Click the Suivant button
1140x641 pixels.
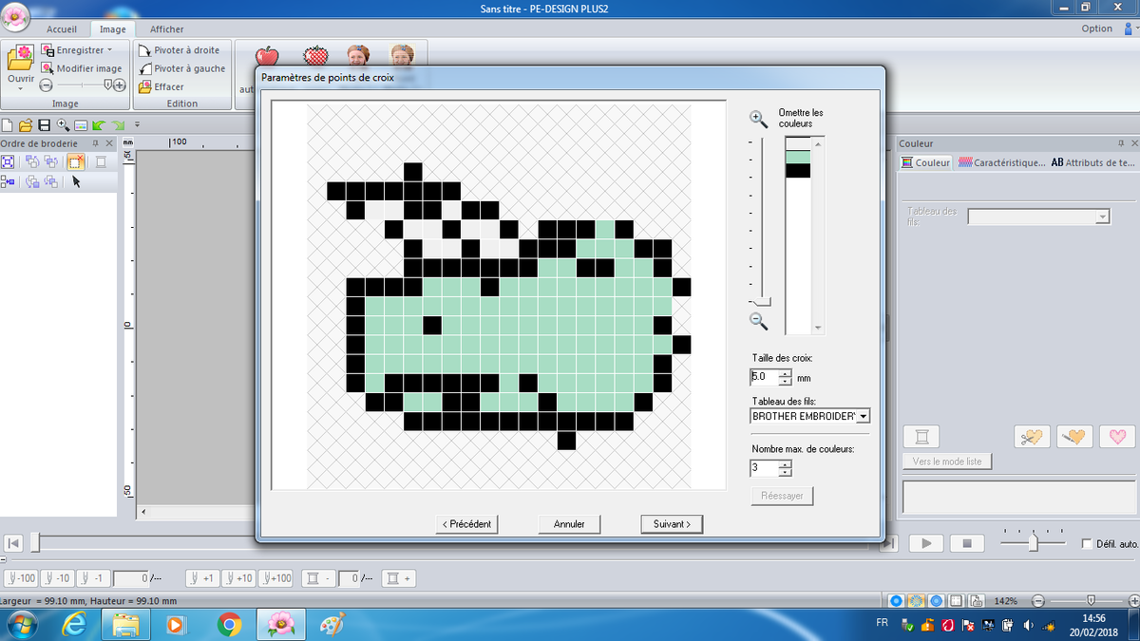pyautogui.click(x=672, y=524)
